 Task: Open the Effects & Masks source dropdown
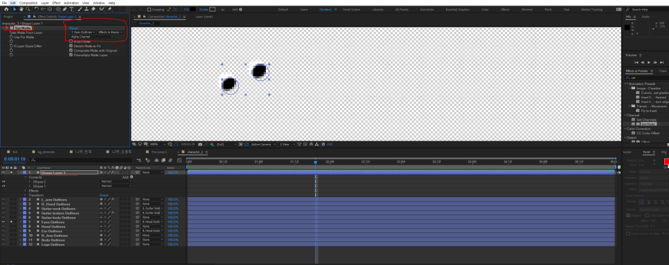(x=111, y=32)
